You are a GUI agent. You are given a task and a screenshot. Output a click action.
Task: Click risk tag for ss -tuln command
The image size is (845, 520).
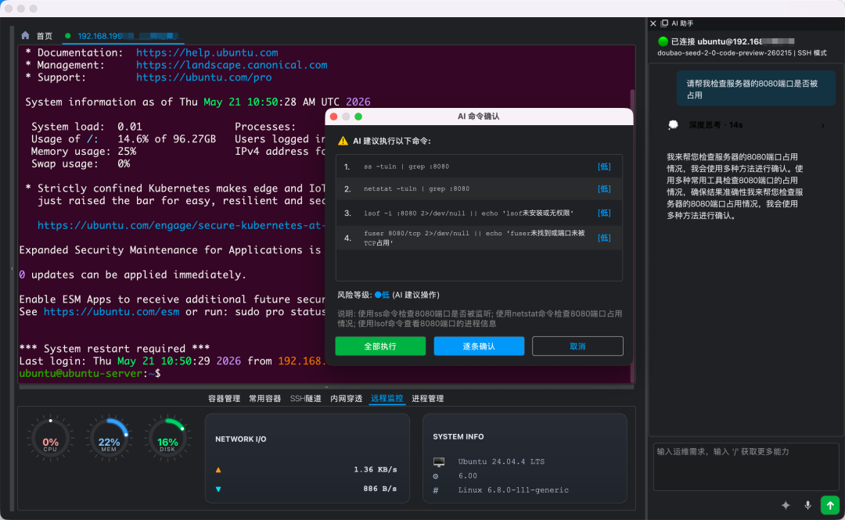click(604, 167)
